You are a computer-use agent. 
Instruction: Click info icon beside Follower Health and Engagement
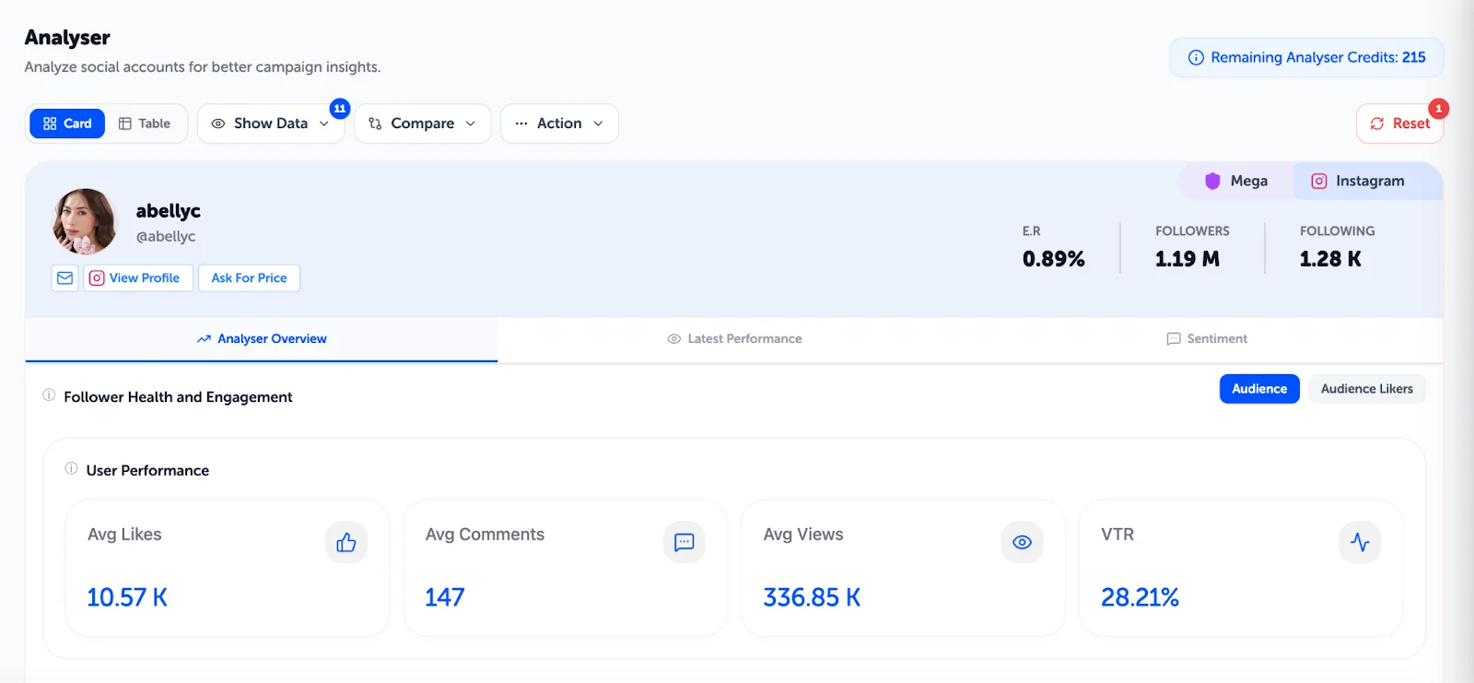click(x=49, y=395)
